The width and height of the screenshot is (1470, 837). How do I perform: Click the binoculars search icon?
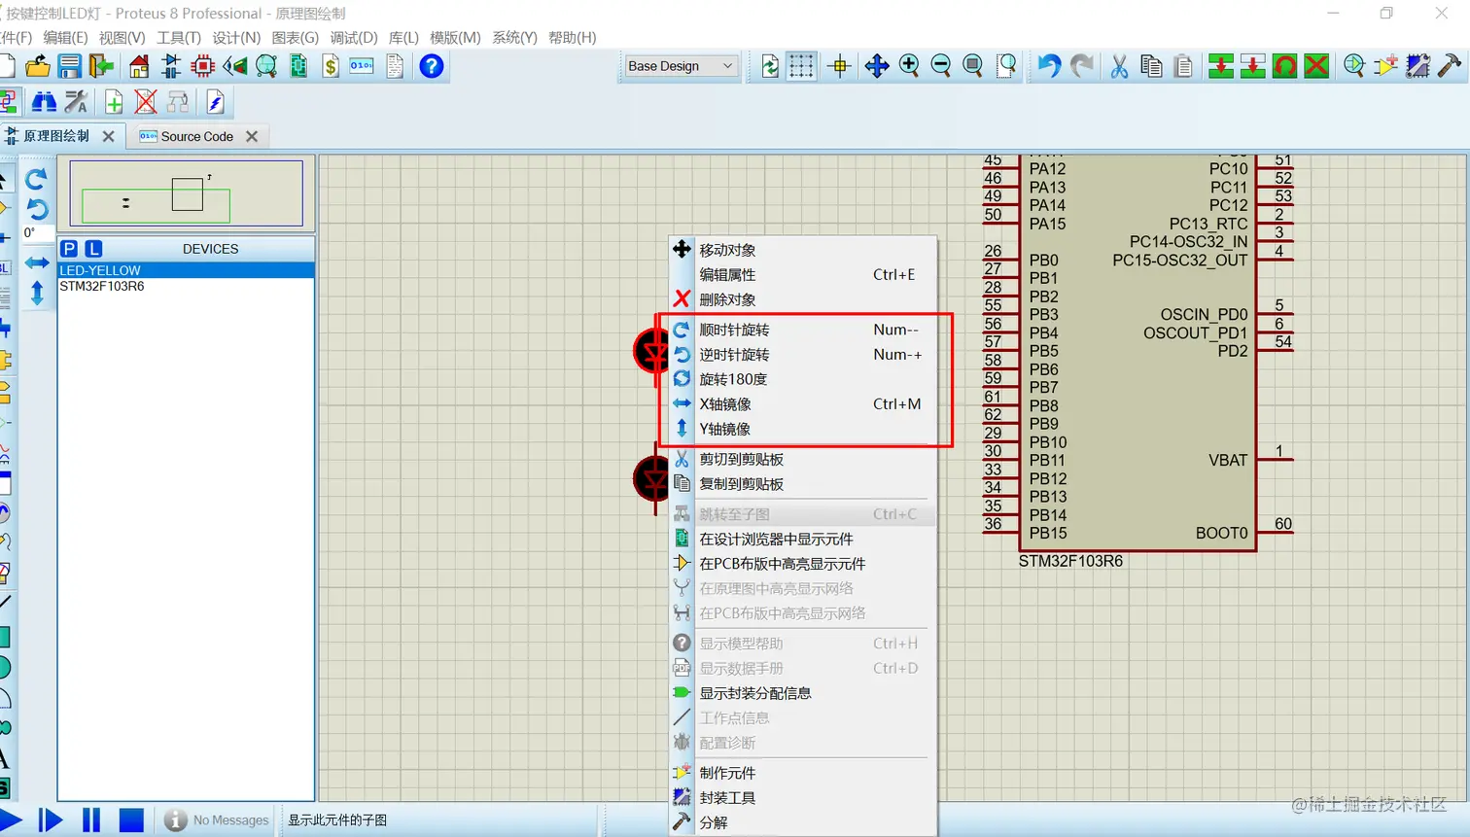44,102
